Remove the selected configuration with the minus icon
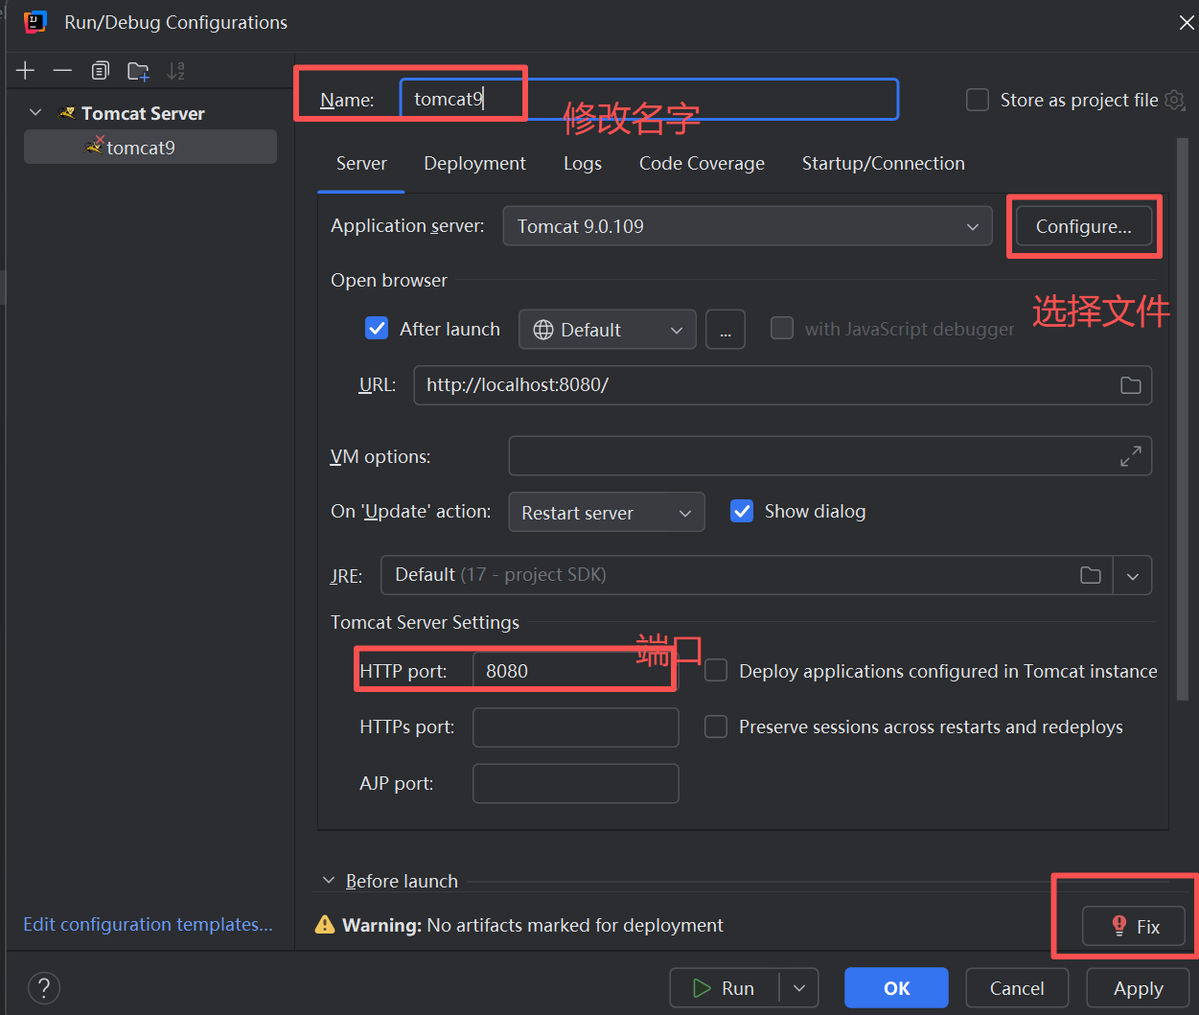The width and height of the screenshot is (1199, 1015). tap(62, 70)
